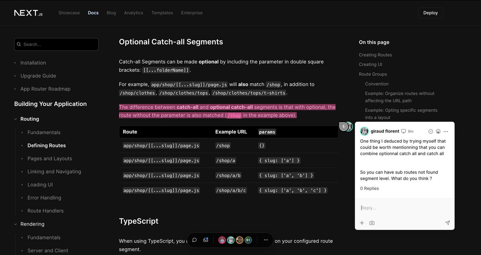The height and width of the screenshot is (255, 481).
Task: Open the Installation sidebar link
Action: (33, 63)
